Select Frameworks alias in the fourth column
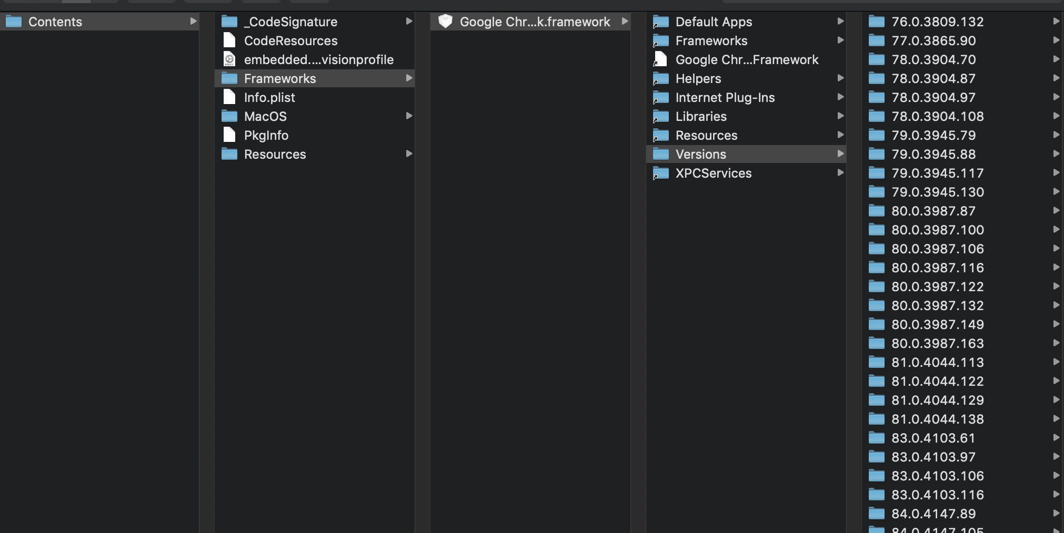 [x=746, y=40]
